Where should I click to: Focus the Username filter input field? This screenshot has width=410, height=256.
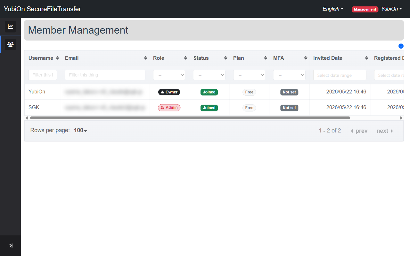43,75
